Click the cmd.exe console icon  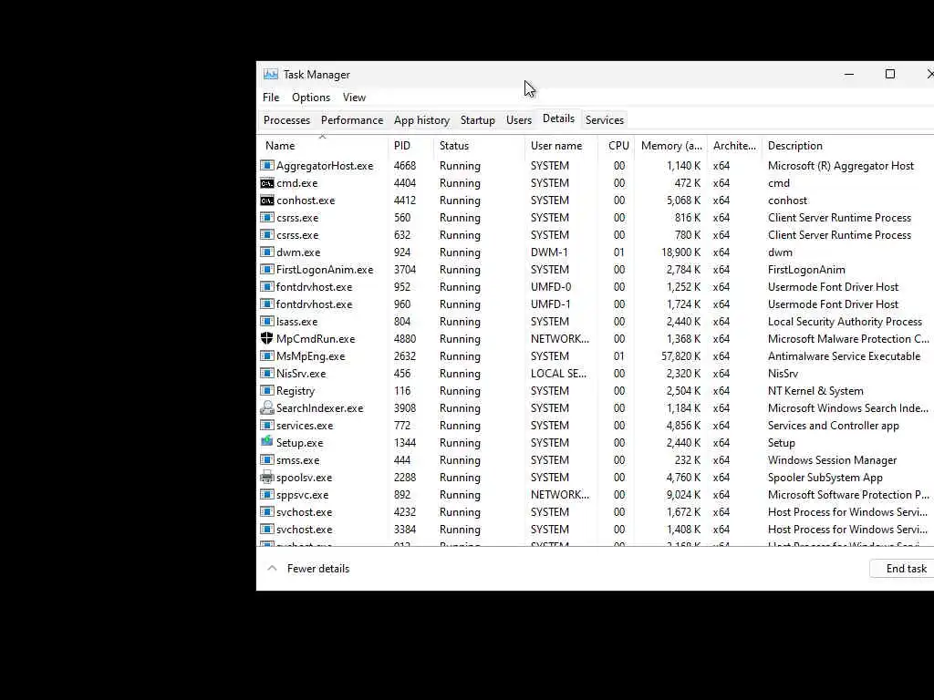click(x=267, y=182)
